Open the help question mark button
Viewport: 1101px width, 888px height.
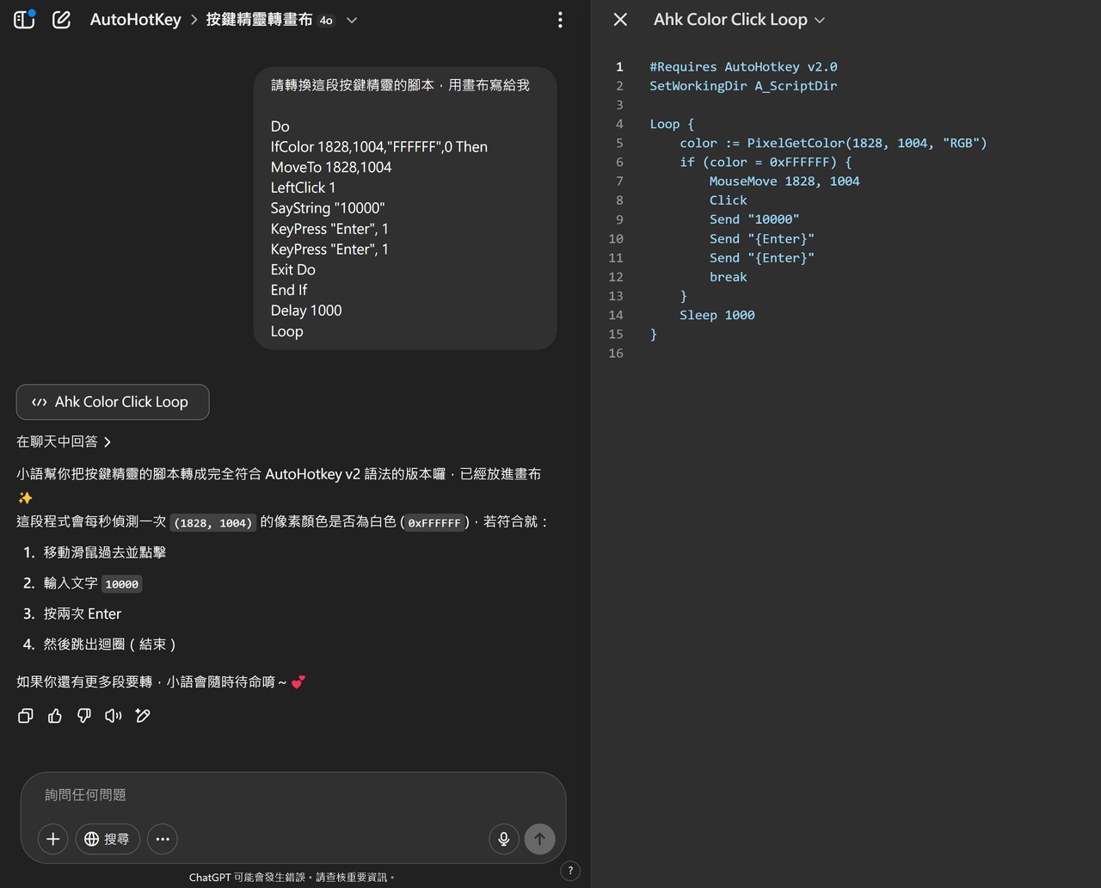pos(570,871)
